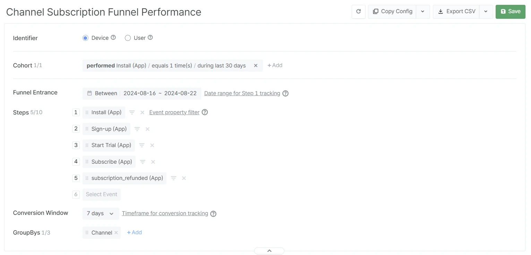531x255 pixels.
Task: Open the Funnel Entrance date range picker
Action: click(x=142, y=93)
